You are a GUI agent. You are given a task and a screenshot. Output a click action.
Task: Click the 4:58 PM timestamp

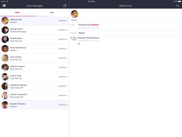[x=62, y=30]
